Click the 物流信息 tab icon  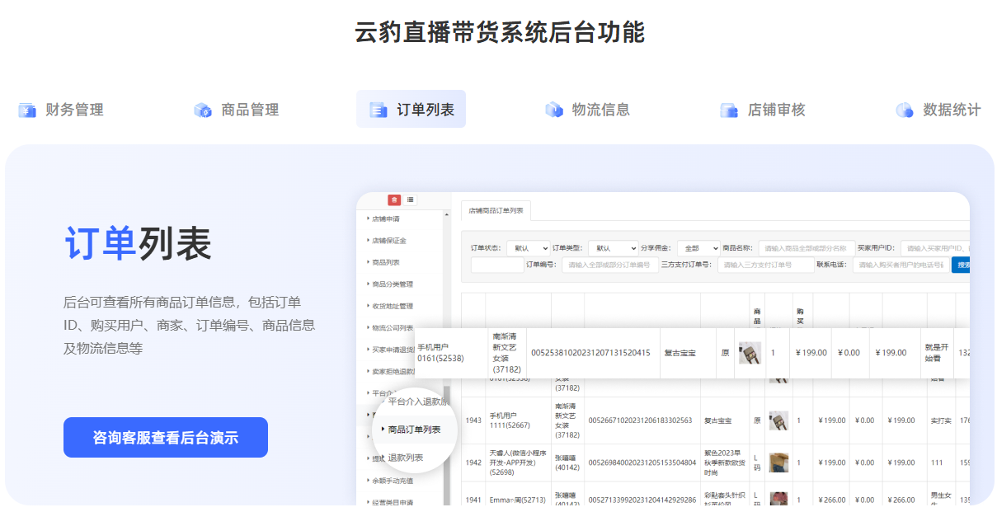click(x=554, y=110)
